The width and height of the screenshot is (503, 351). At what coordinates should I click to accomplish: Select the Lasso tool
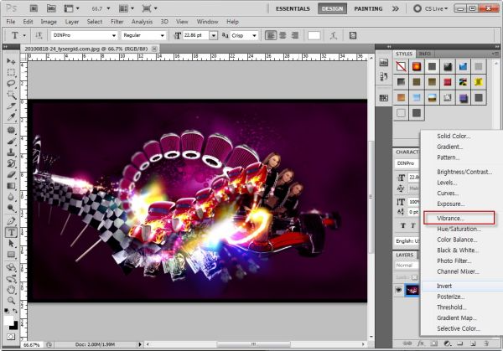pyautogui.click(x=11, y=84)
